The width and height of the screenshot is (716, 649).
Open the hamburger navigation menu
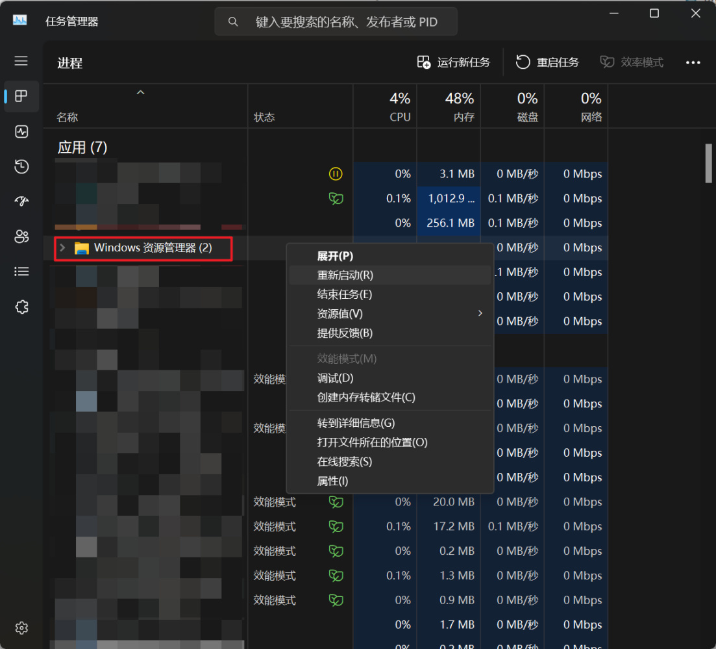click(x=21, y=61)
